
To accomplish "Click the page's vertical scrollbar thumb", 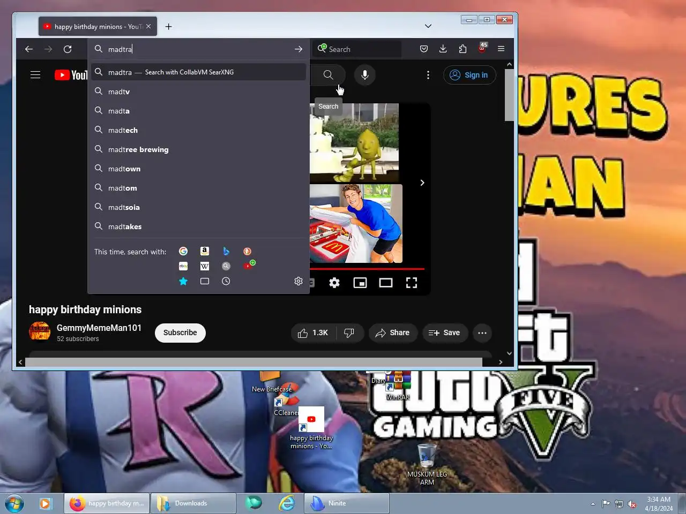I will coord(509,95).
